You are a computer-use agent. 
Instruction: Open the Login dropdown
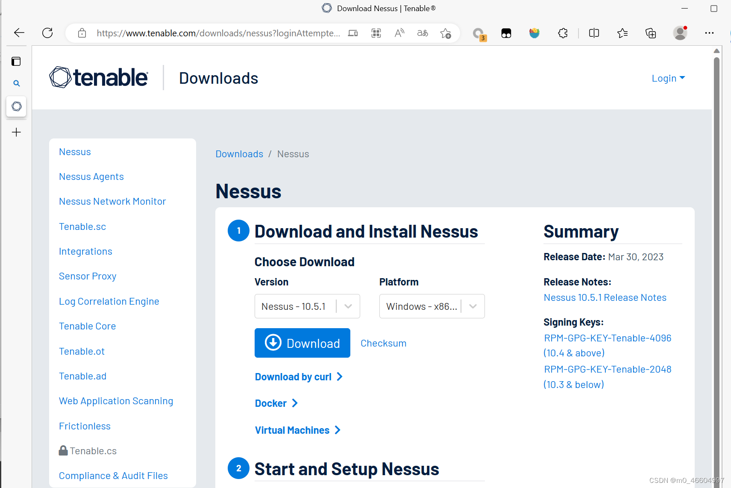pos(668,78)
